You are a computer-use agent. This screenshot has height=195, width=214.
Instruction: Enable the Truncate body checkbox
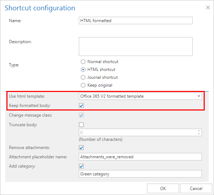81,125
